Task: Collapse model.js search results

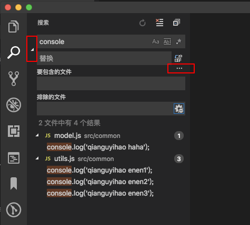Action: click(x=37, y=135)
